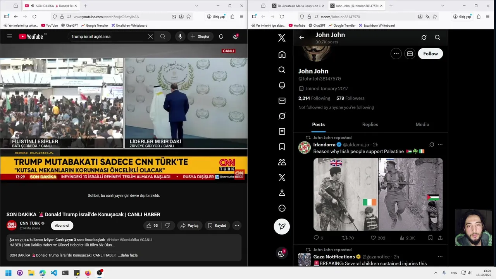Open X Explore search in sidebar
The image size is (496, 279).
click(282, 70)
